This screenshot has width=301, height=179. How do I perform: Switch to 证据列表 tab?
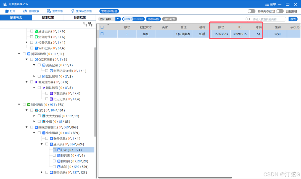[x=16, y=18]
